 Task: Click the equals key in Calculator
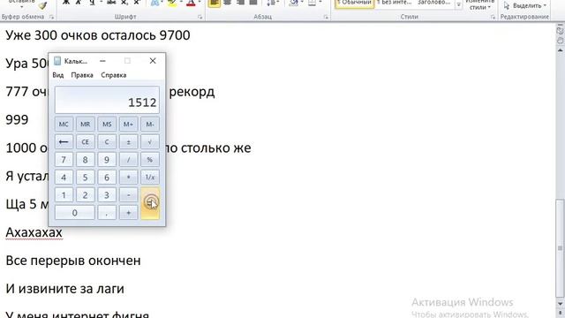(150, 203)
